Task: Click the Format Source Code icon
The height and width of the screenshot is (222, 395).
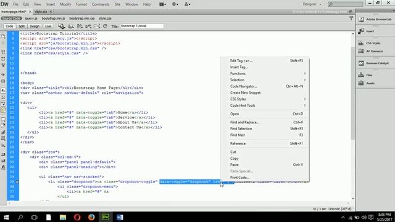Action: pyautogui.click(x=3, y=167)
